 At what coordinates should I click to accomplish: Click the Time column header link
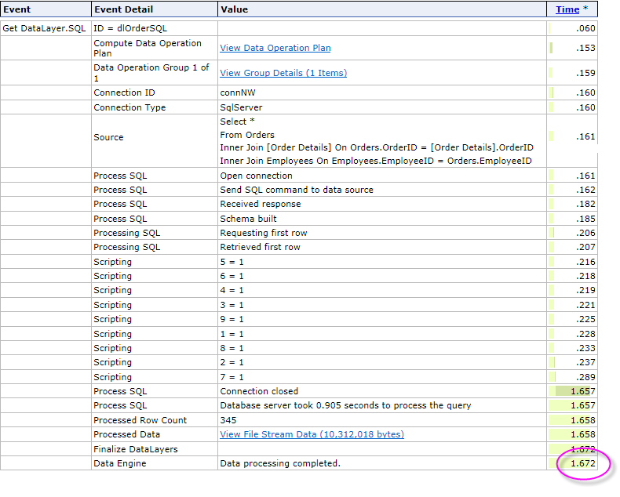567,9
